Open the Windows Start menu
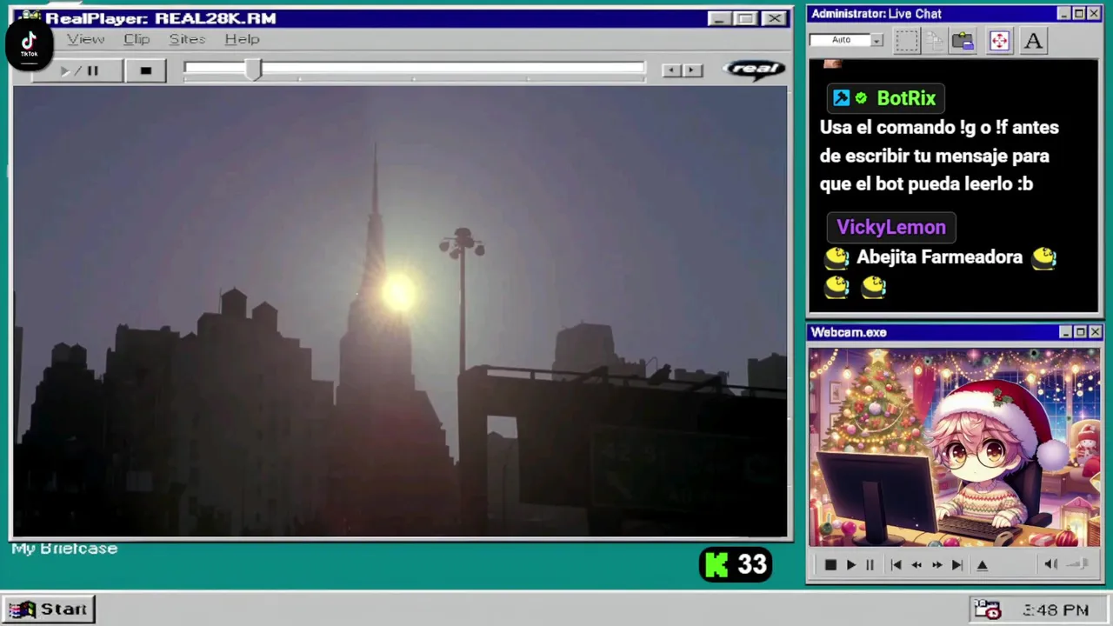The height and width of the screenshot is (626, 1113). (x=49, y=609)
